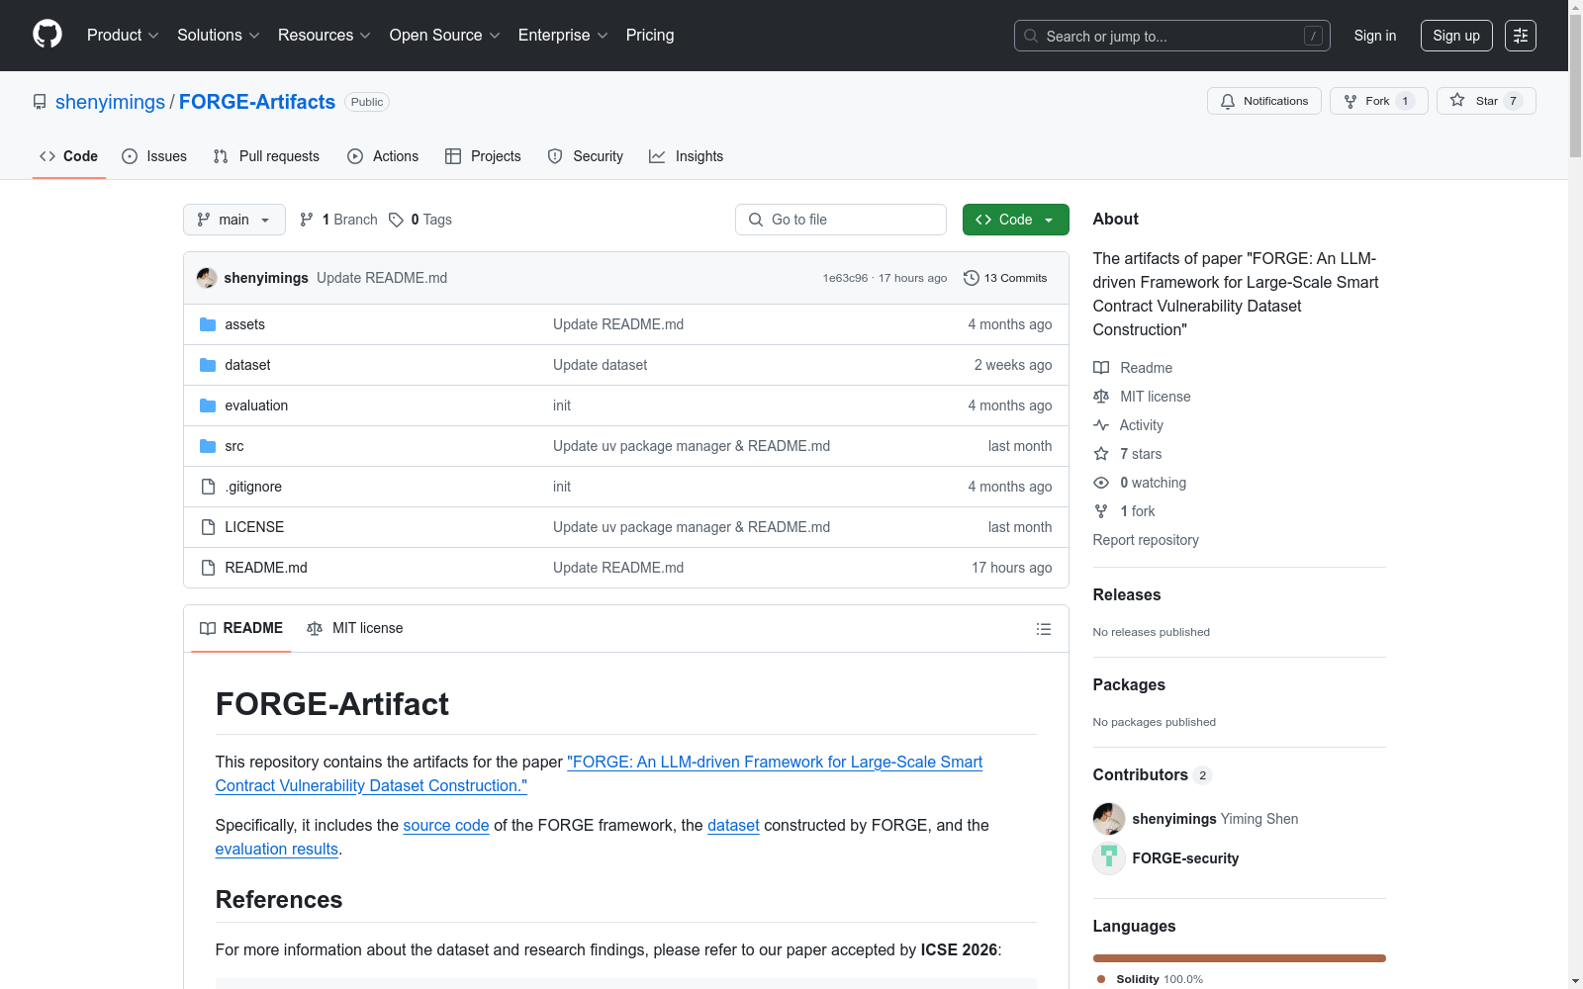Click the evaluation folder icon

pos(208,405)
